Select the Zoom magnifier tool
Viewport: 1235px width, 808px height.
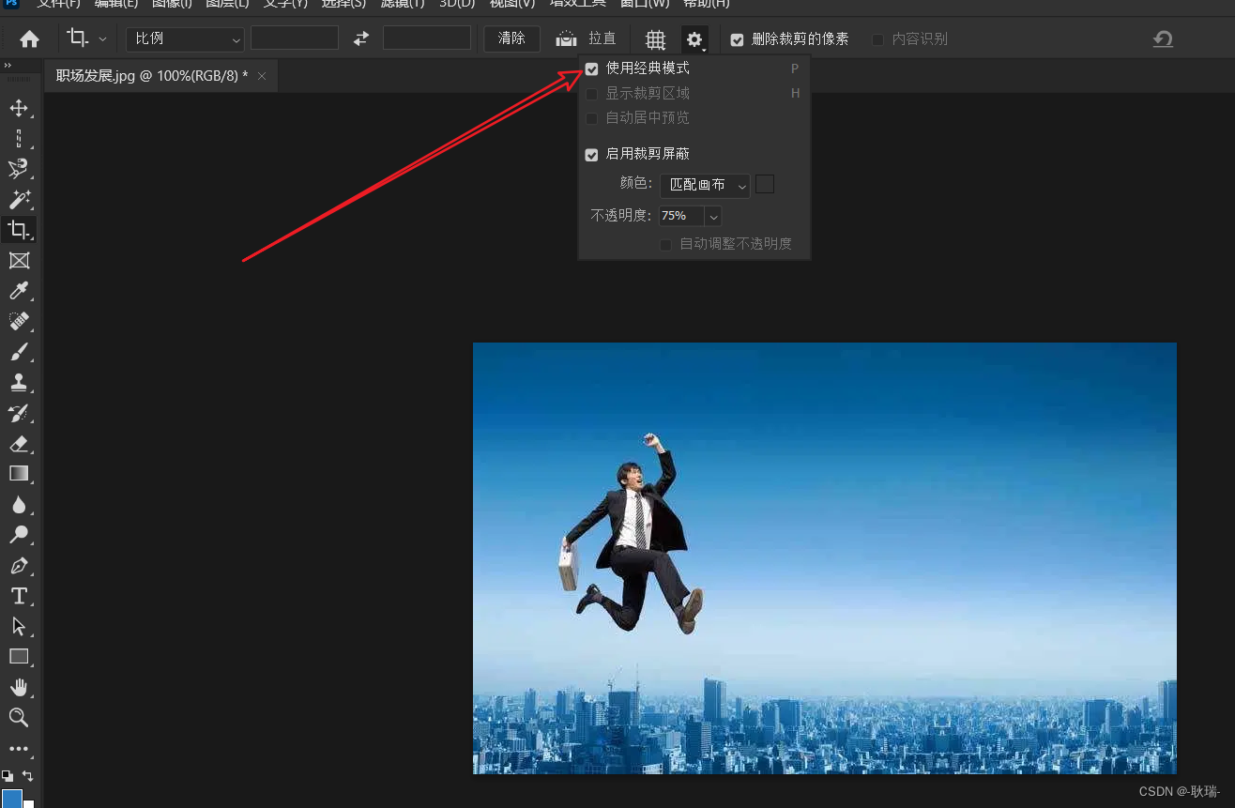19,718
